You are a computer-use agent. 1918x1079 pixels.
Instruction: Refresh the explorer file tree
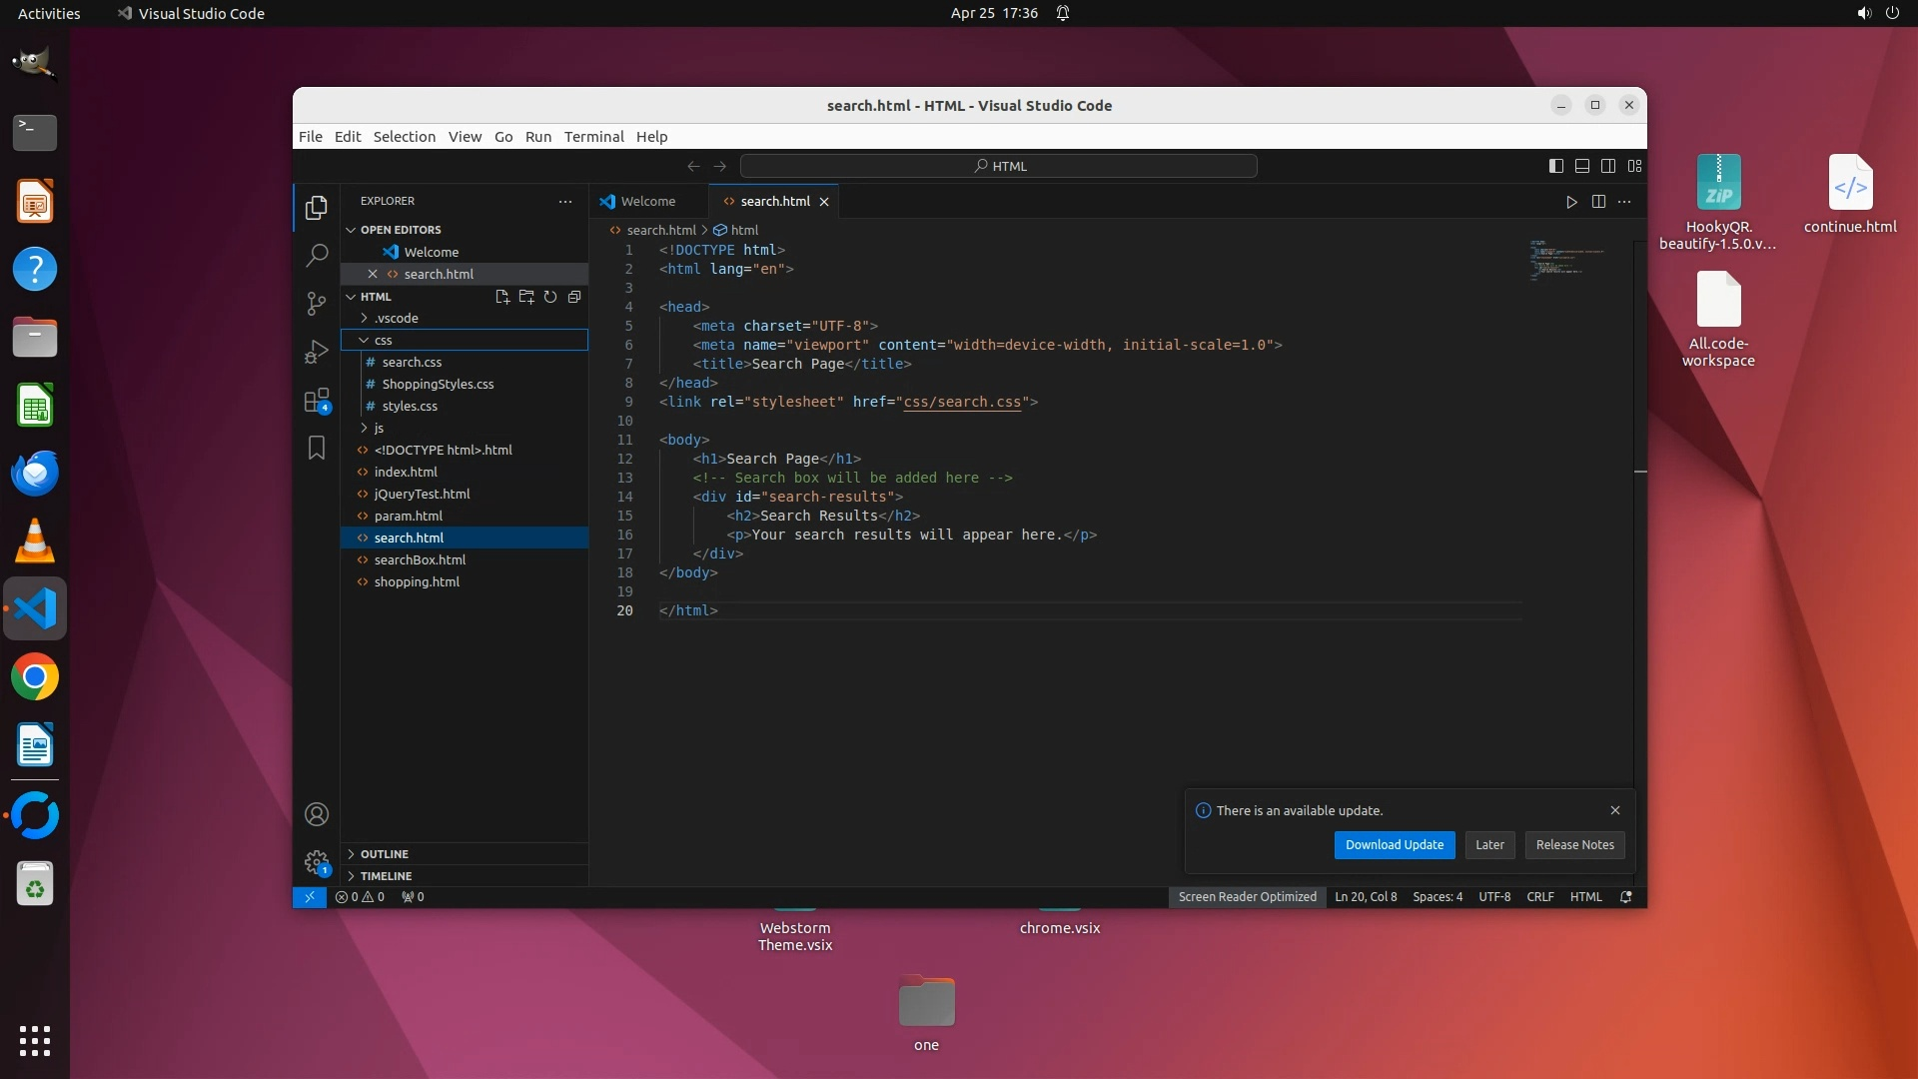pyautogui.click(x=550, y=297)
